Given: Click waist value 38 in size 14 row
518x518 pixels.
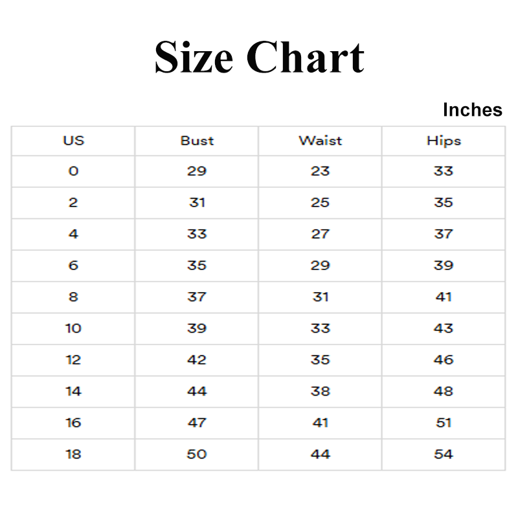Looking at the screenshot, I should (320, 391).
